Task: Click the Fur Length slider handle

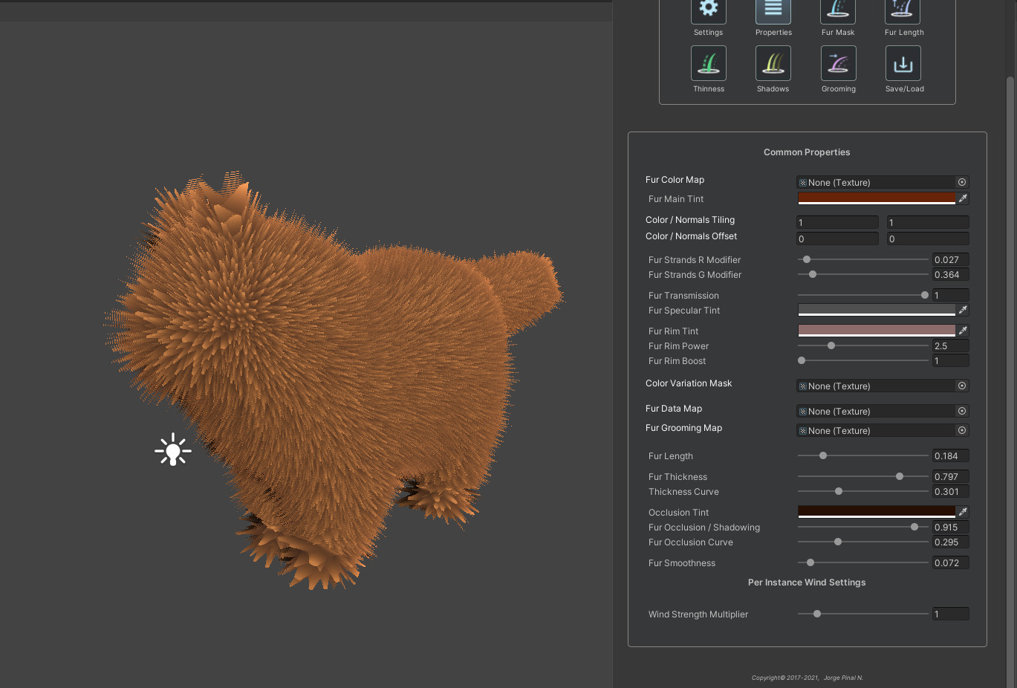Action: pos(823,455)
